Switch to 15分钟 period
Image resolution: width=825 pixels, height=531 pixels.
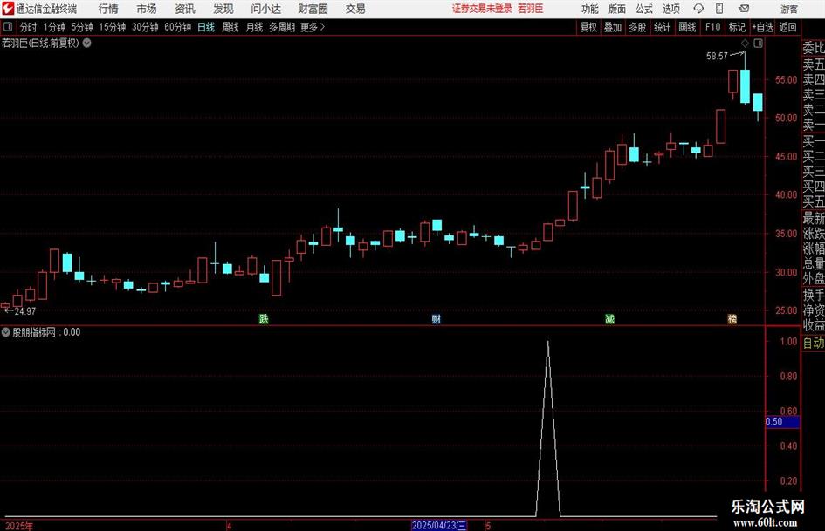click(x=113, y=27)
